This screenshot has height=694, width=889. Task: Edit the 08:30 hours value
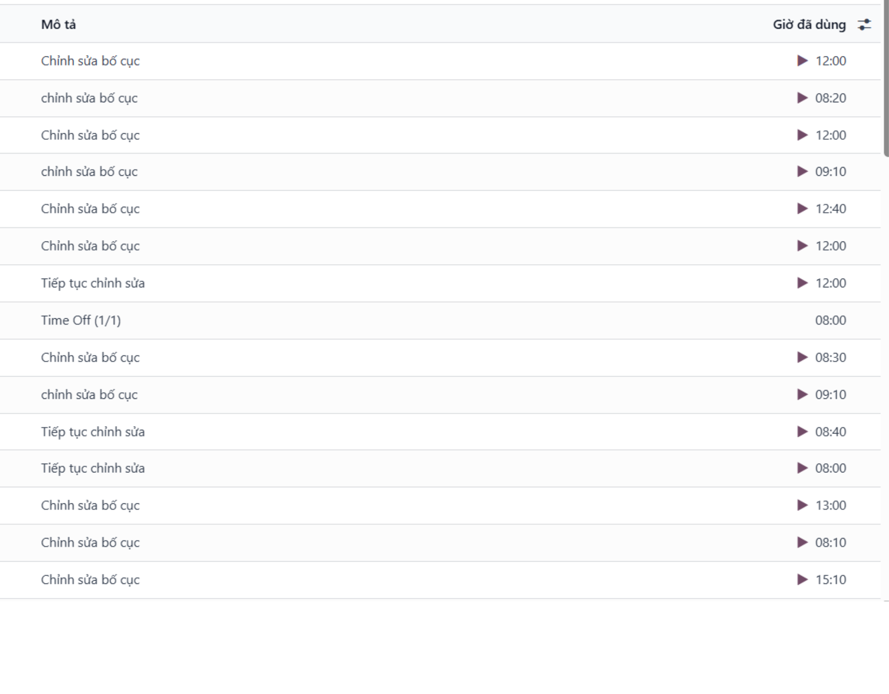[831, 358]
